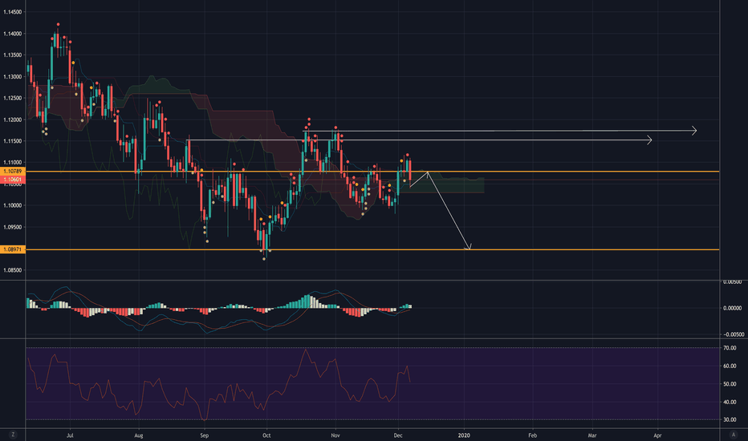748x441 pixels.
Task: Click the downward-pointing white forecast arrowhead
Action: click(469, 247)
